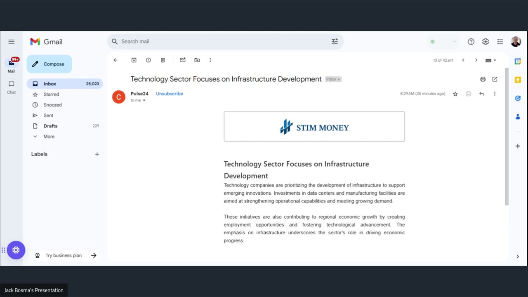Open Contacts side panel
Image resolution: width=528 pixels, height=297 pixels.
coord(518,117)
